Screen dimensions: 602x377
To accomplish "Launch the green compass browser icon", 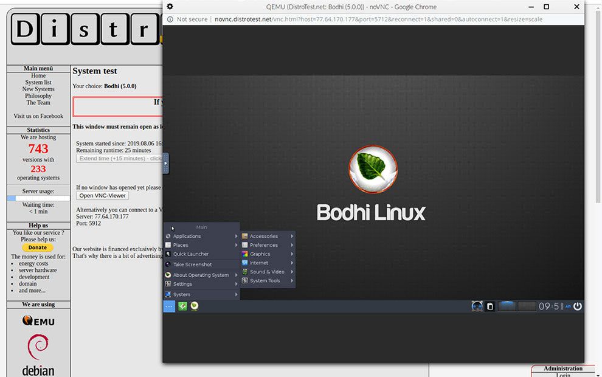I will tap(182, 306).
